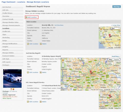Open Get Started in the sidebar

click(x=12, y=7)
